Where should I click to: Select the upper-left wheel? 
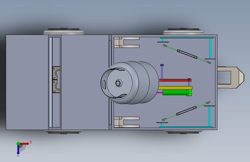coord(64,31)
